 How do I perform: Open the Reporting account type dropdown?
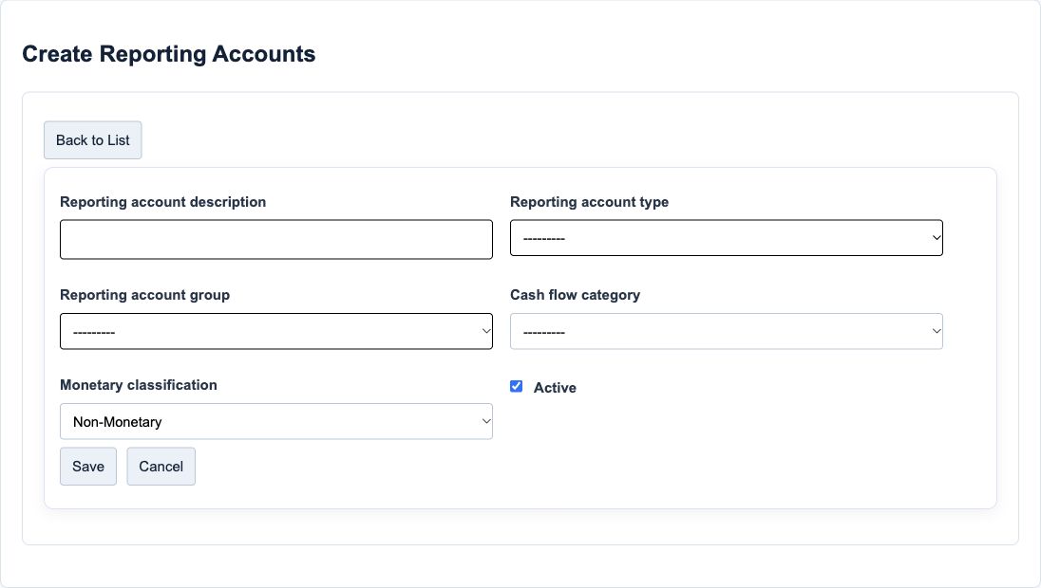(727, 238)
